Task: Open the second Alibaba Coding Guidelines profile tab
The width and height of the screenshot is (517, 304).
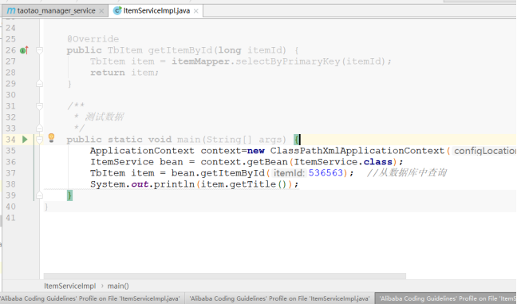Action: tap(279, 298)
